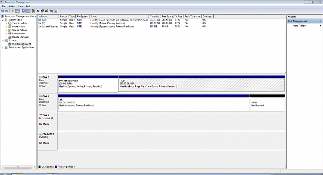Viewport: 323px width, 175px height.
Task: Collapse the System Tools tree node
Action: [x=3, y=20]
